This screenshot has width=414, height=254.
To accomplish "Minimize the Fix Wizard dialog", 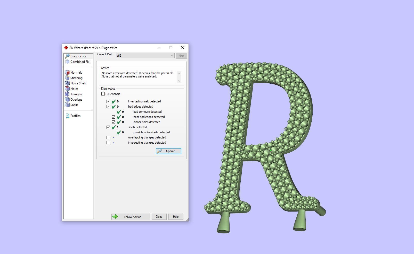I will coord(159,48).
